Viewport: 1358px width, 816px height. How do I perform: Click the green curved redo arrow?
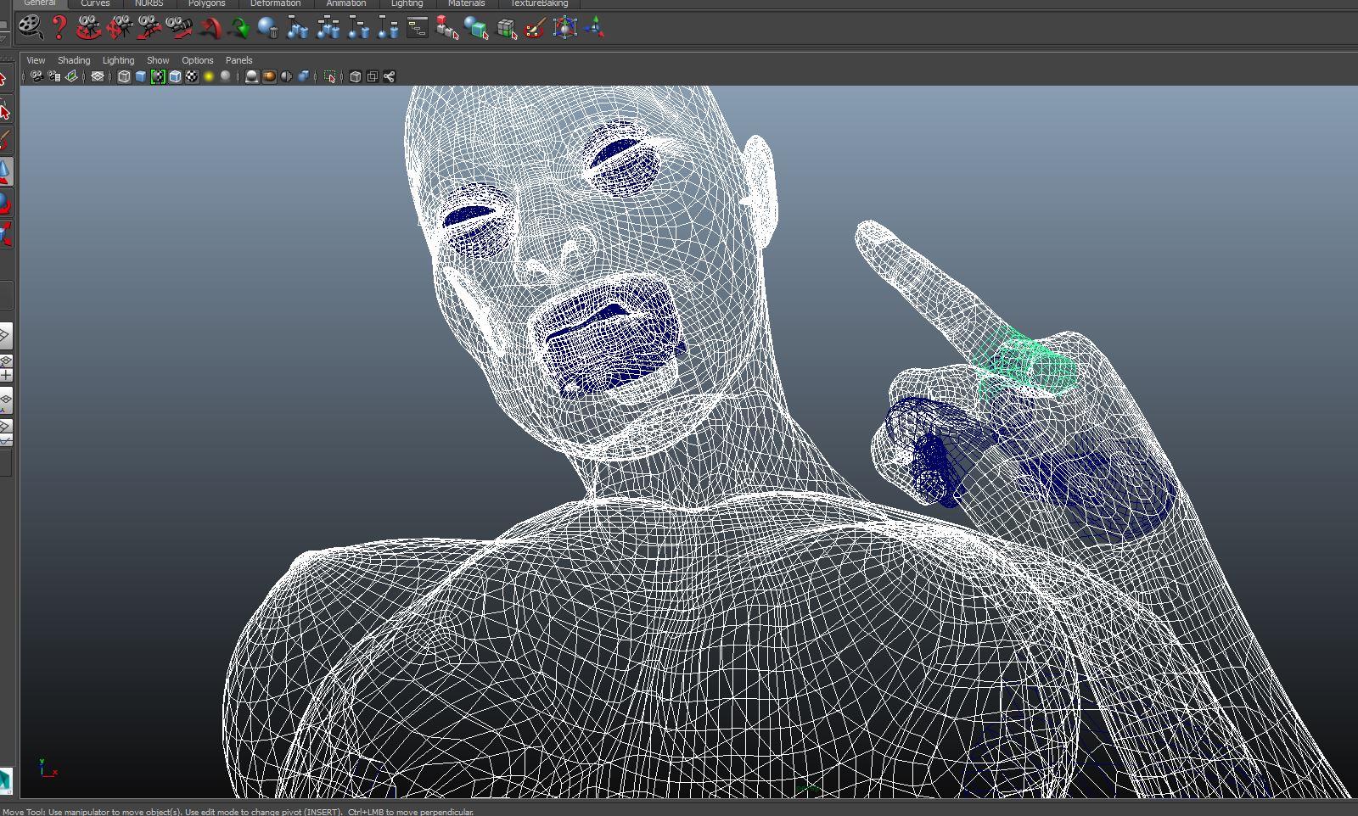pyautogui.click(x=239, y=28)
